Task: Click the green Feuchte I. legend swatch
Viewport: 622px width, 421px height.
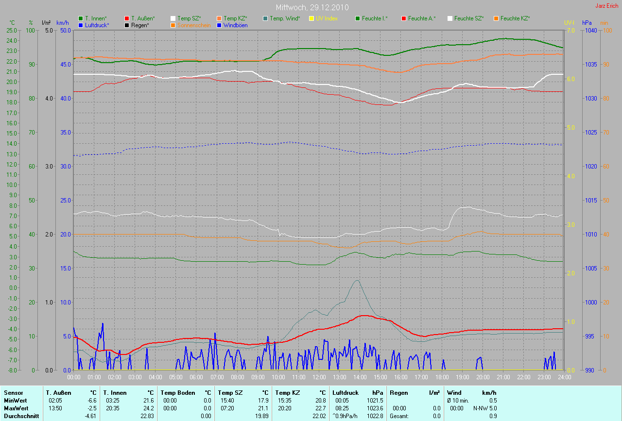Action: tap(358, 18)
